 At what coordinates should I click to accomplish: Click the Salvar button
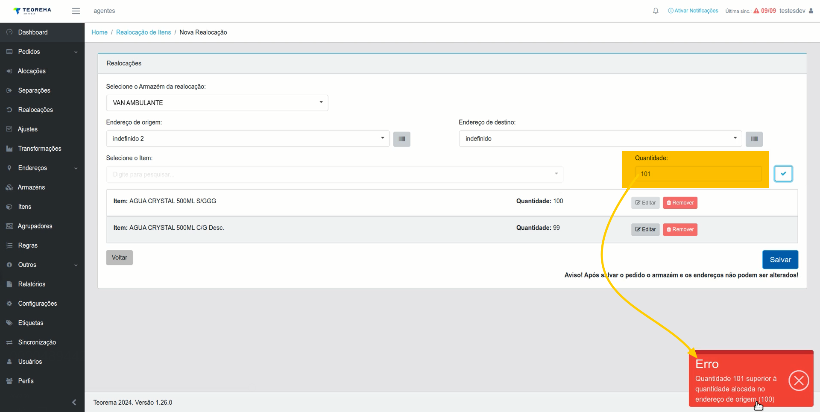coord(780,260)
